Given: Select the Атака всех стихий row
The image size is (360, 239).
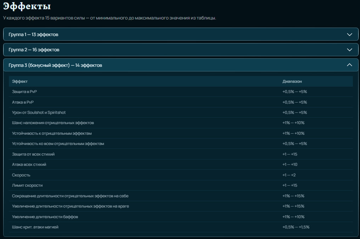Looking at the screenshot, I should click(181, 164).
